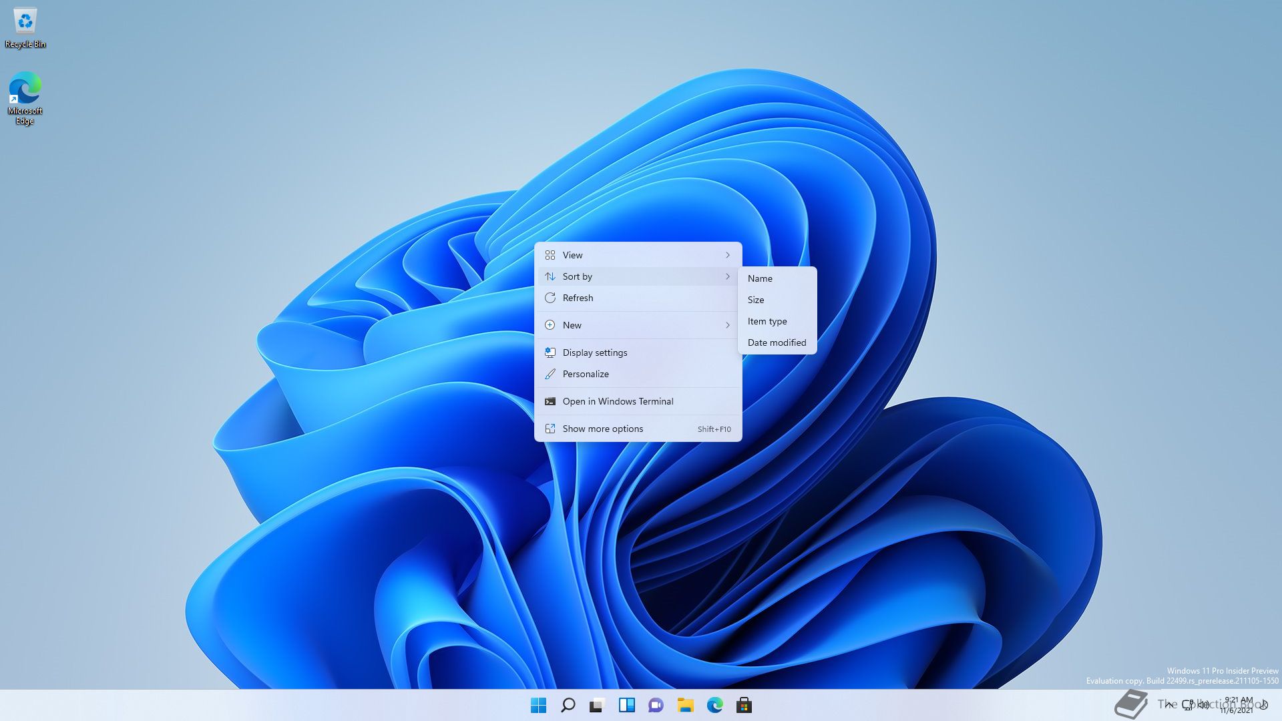Sort by Date modified
This screenshot has height=721, width=1282.
click(x=777, y=342)
